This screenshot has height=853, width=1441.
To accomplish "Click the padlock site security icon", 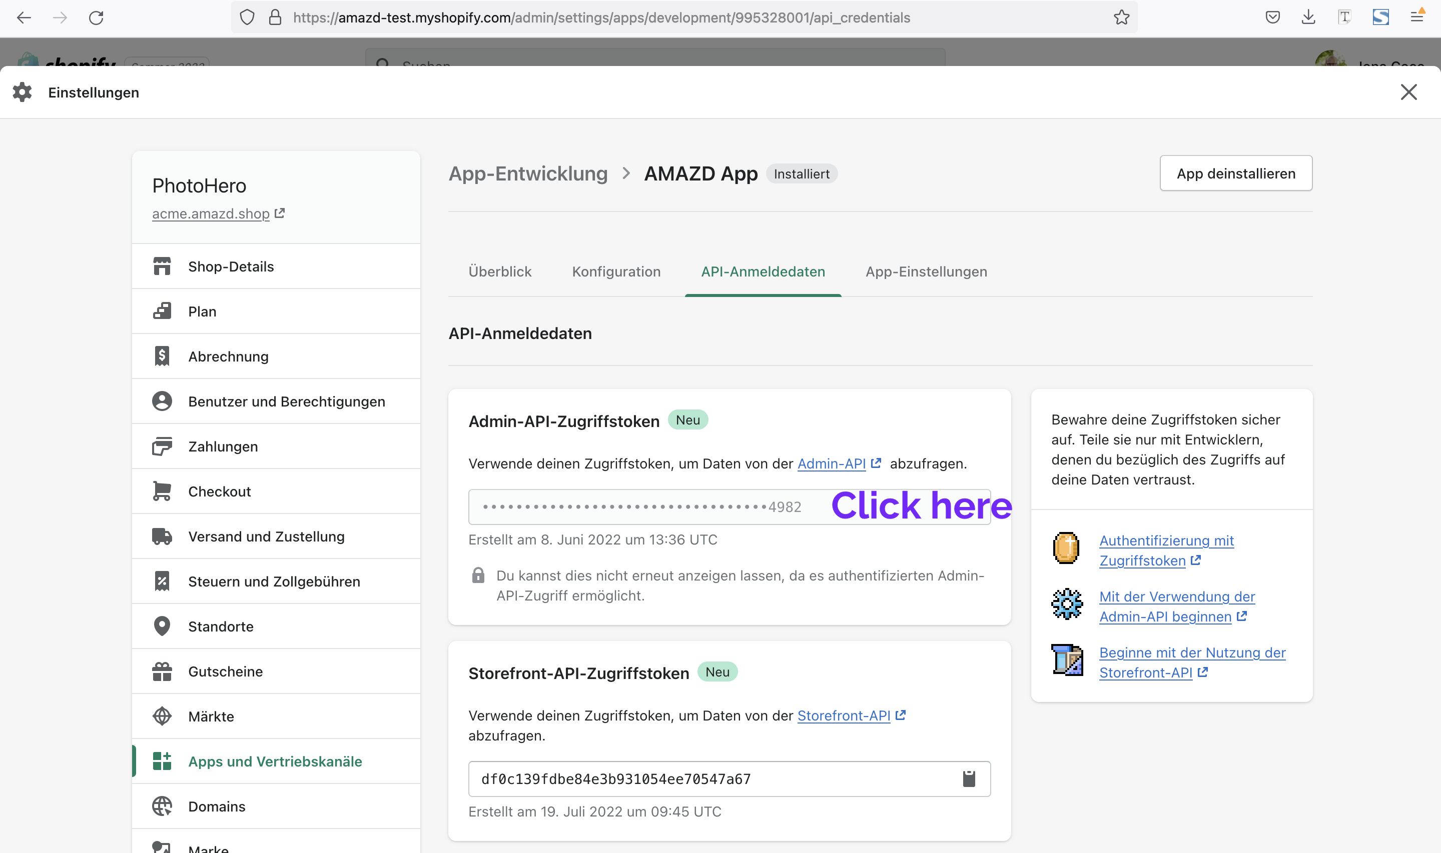I will point(275,18).
